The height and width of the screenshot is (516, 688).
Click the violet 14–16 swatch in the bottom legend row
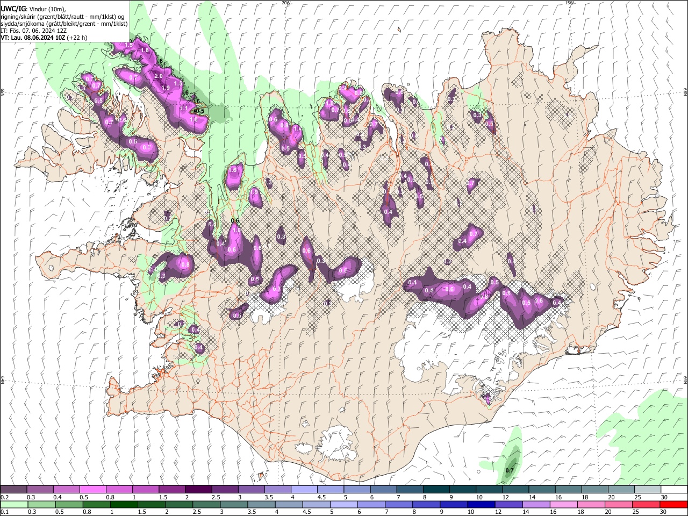pyautogui.click(x=536, y=504)
